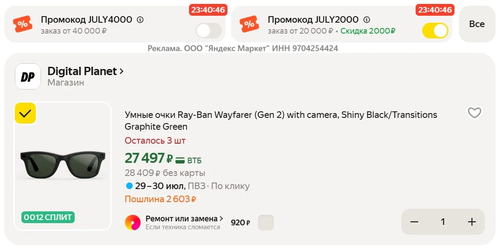The image size is (499, 248).
Task: Click the colorful Ремонт или замена service icon
Action: [x=133, y=222]
